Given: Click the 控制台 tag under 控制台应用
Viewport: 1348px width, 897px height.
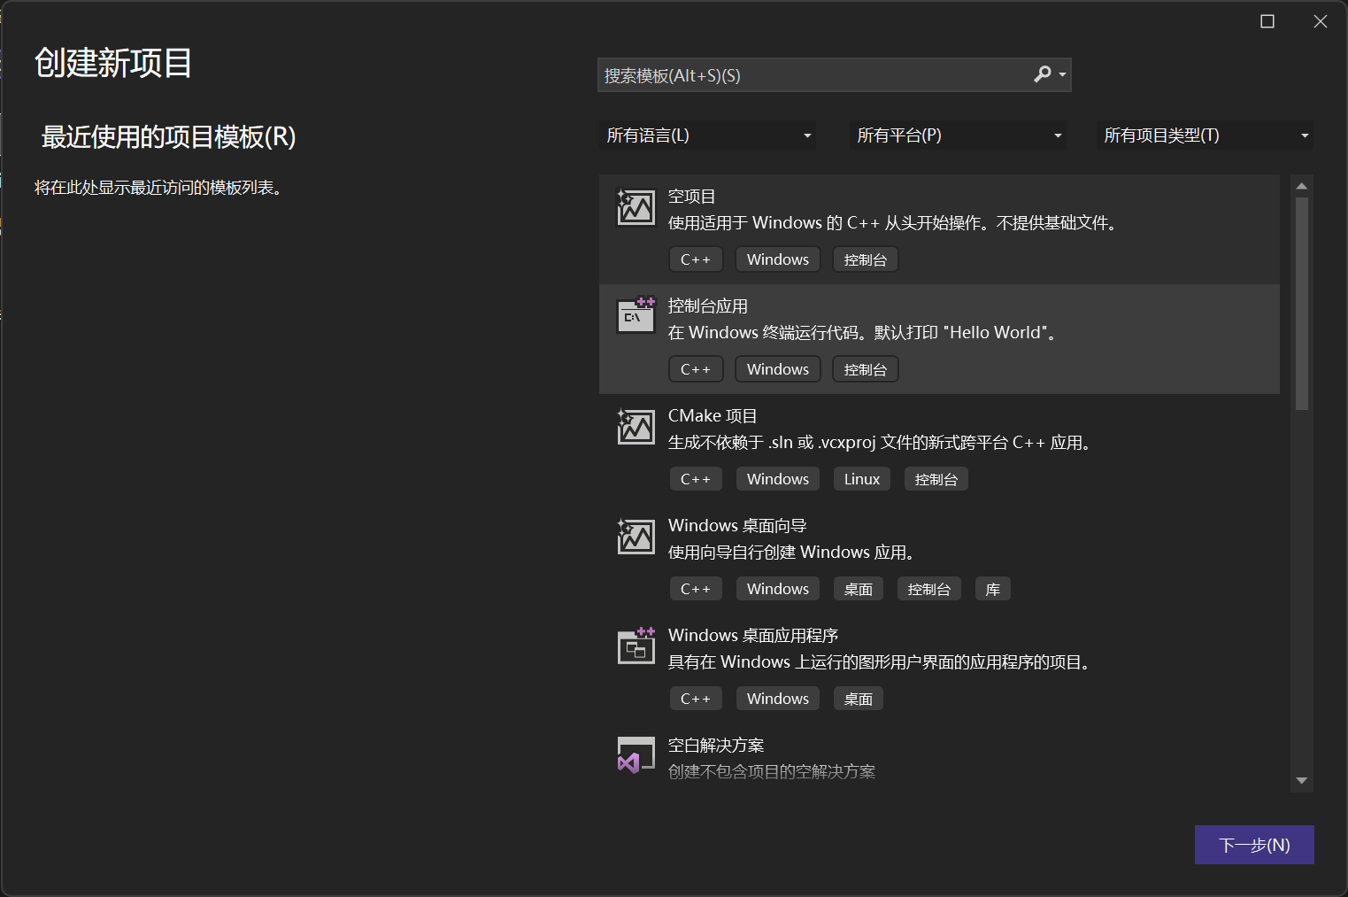Looking at the screenshot, I should 866,369.
